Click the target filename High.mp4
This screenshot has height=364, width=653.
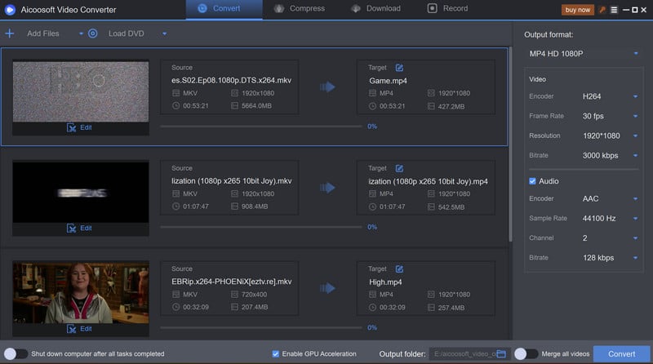pos(385,282)
